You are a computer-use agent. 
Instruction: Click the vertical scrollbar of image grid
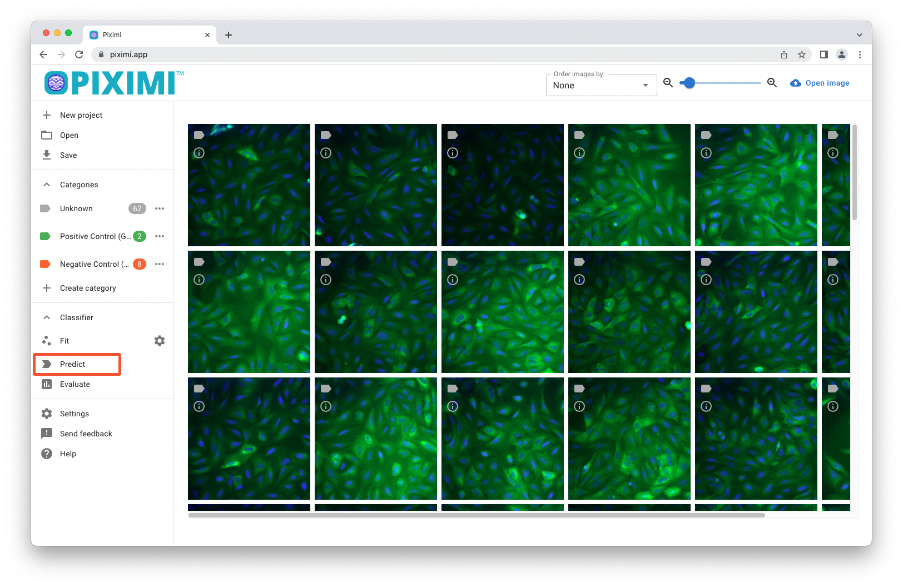coord(855,172)
